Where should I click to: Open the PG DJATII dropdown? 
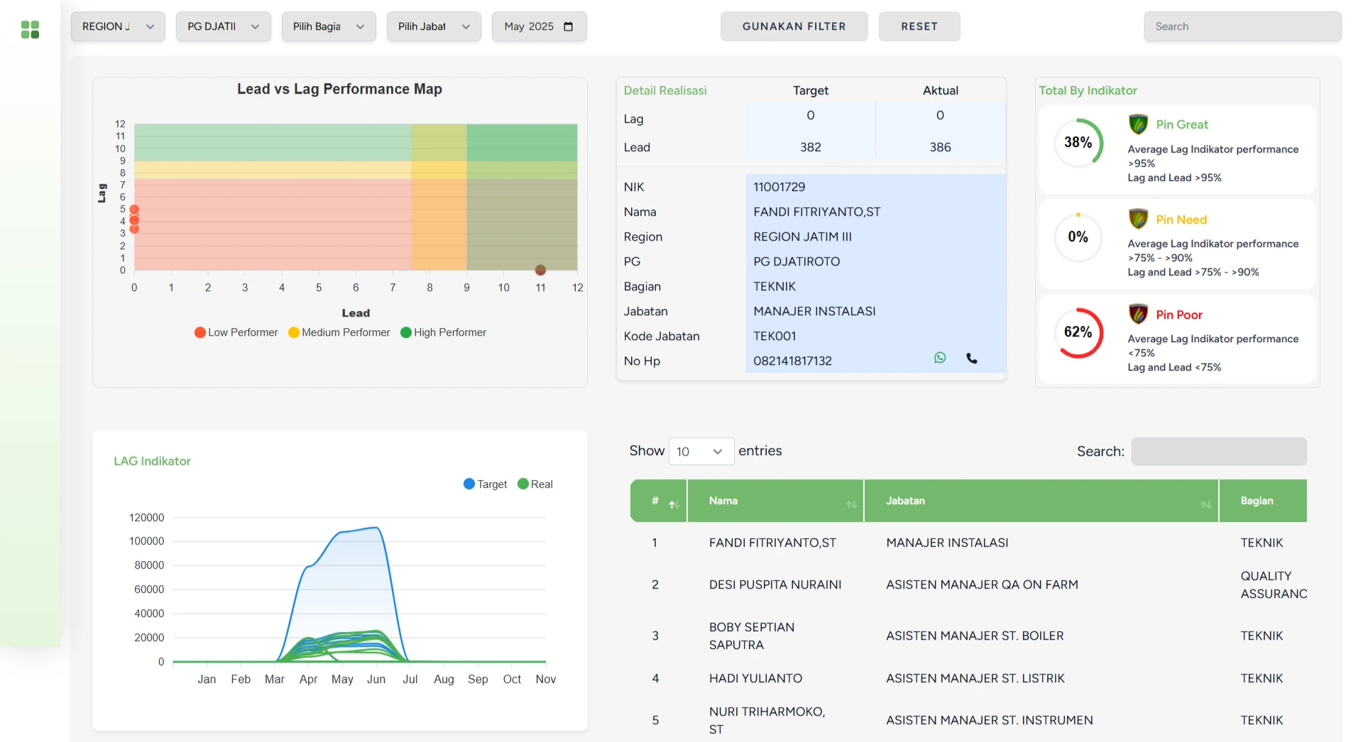223,26
